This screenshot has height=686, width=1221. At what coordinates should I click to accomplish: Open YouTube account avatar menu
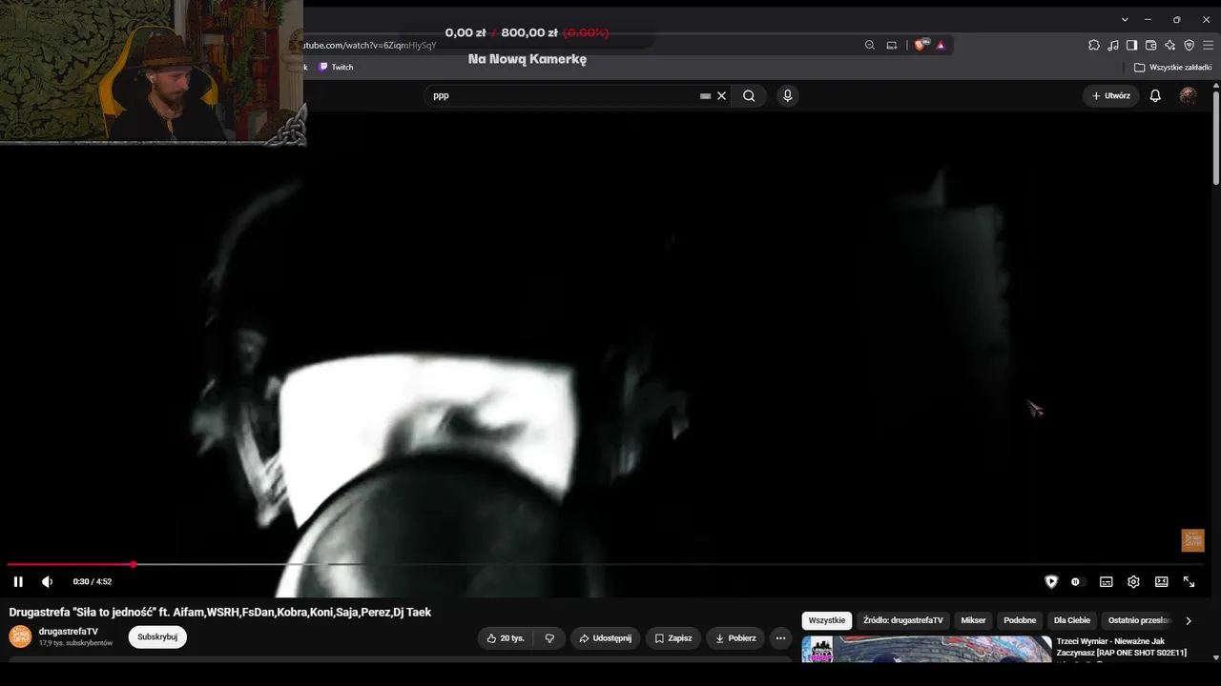pos(1189,95)
